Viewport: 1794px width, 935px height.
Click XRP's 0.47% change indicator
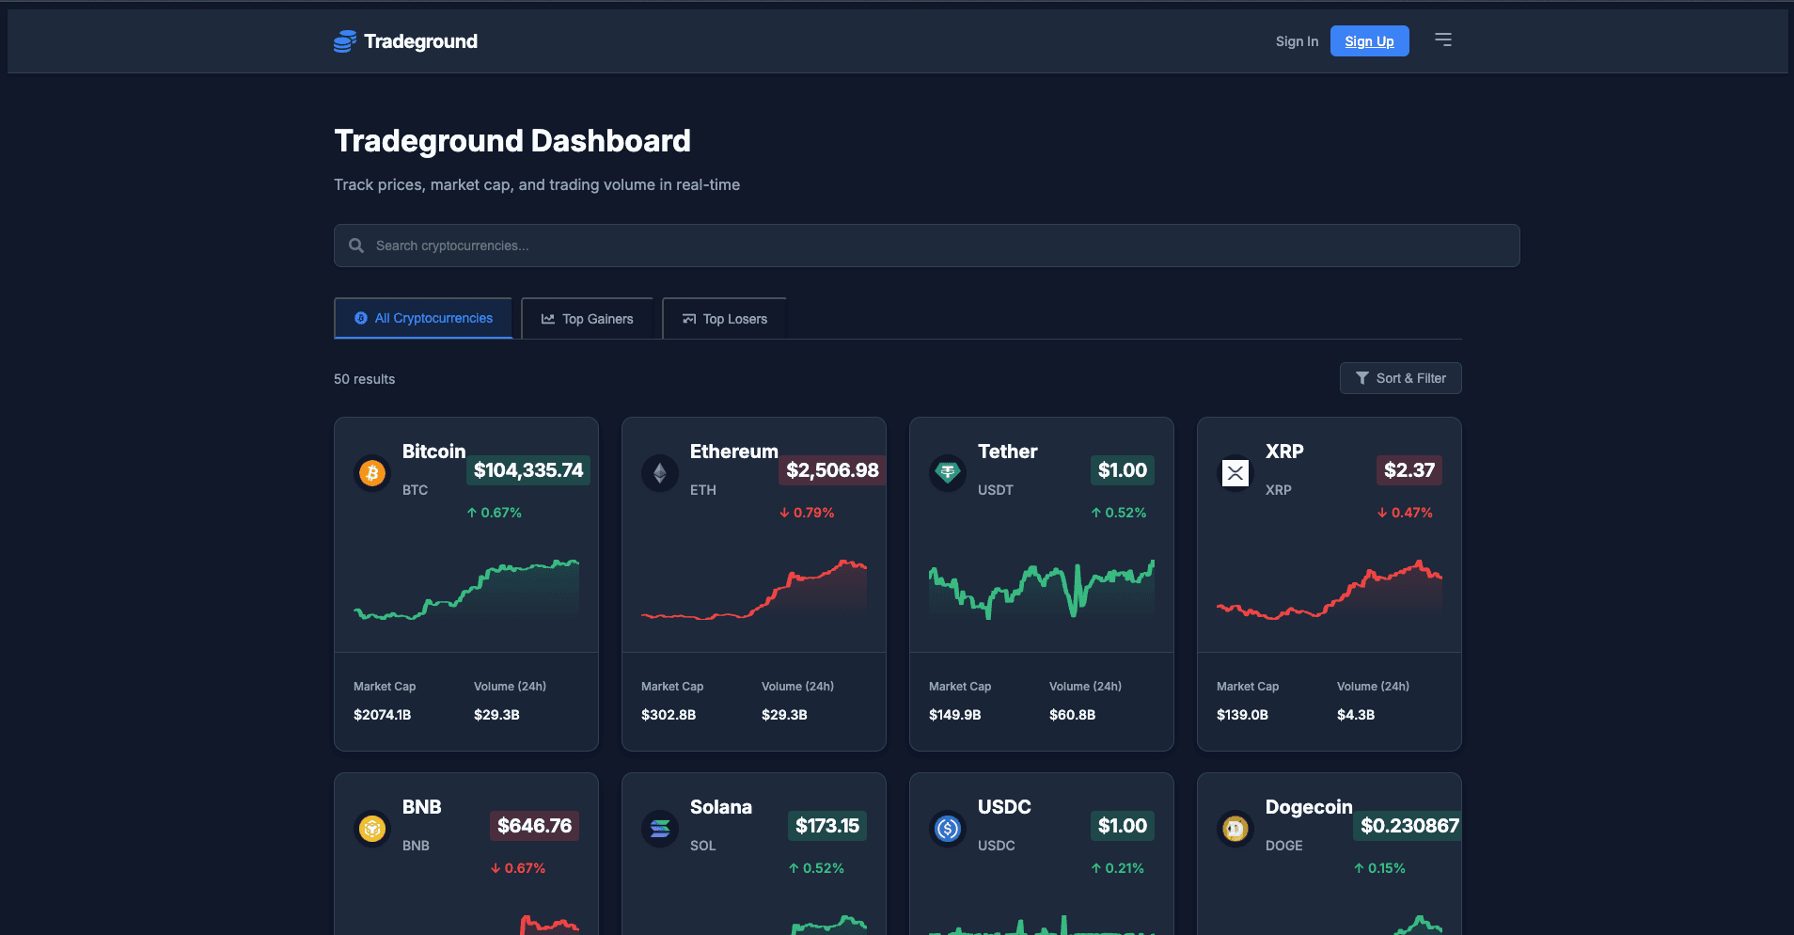click(x=1405, y=513)
